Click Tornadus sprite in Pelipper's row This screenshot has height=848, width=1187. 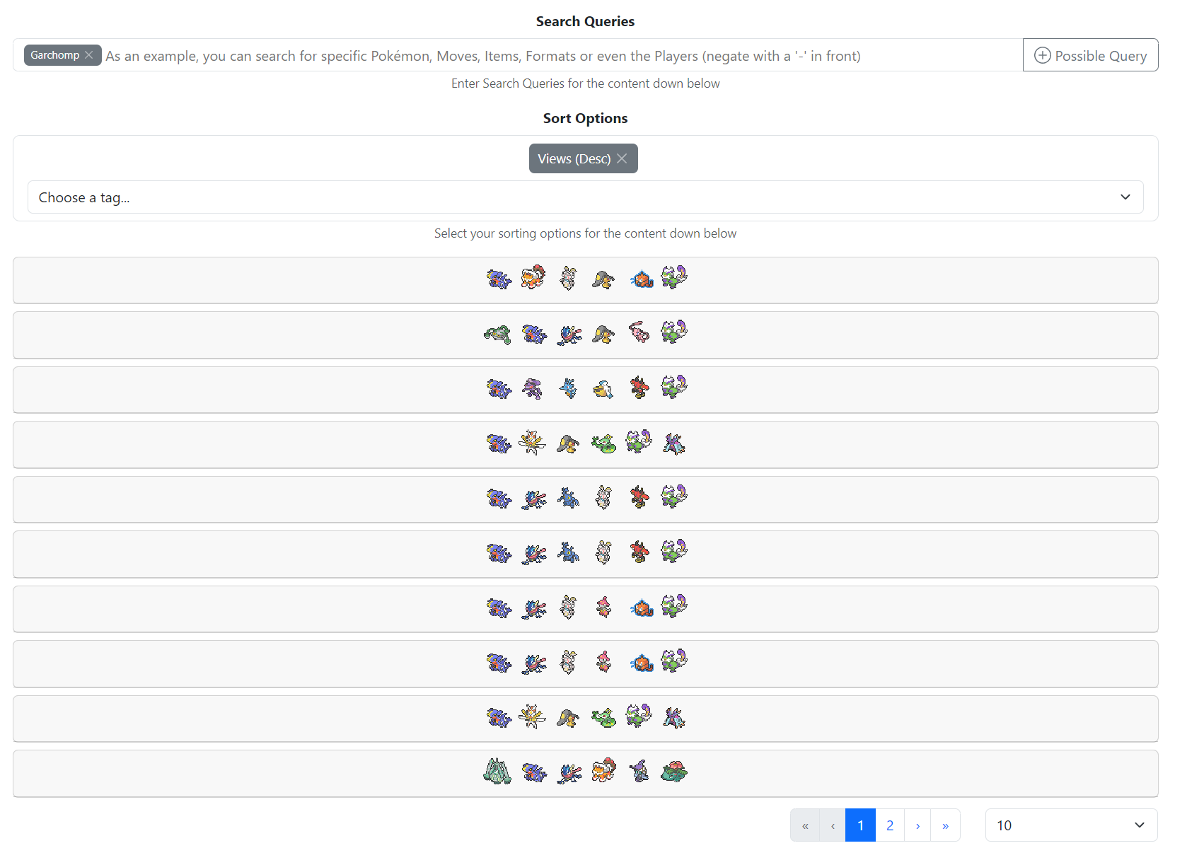[x=674, y=387]
